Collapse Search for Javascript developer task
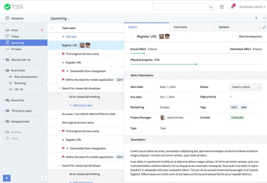 (x=59, y=88)
